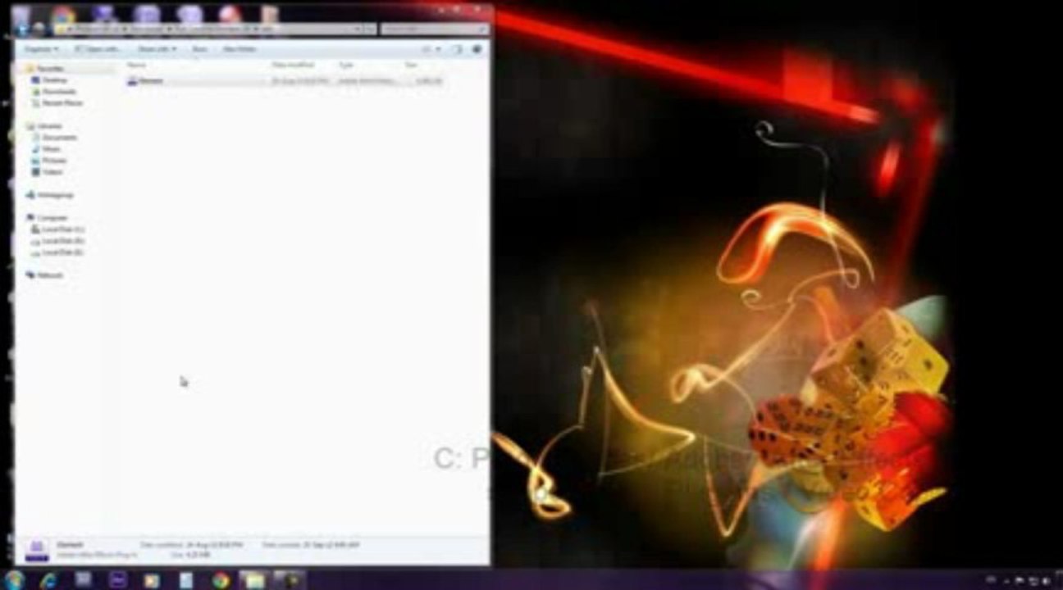Open Local Disk (D:) in sidebar
Screen dimensions: 1063x590
click(x=62, y=241)
